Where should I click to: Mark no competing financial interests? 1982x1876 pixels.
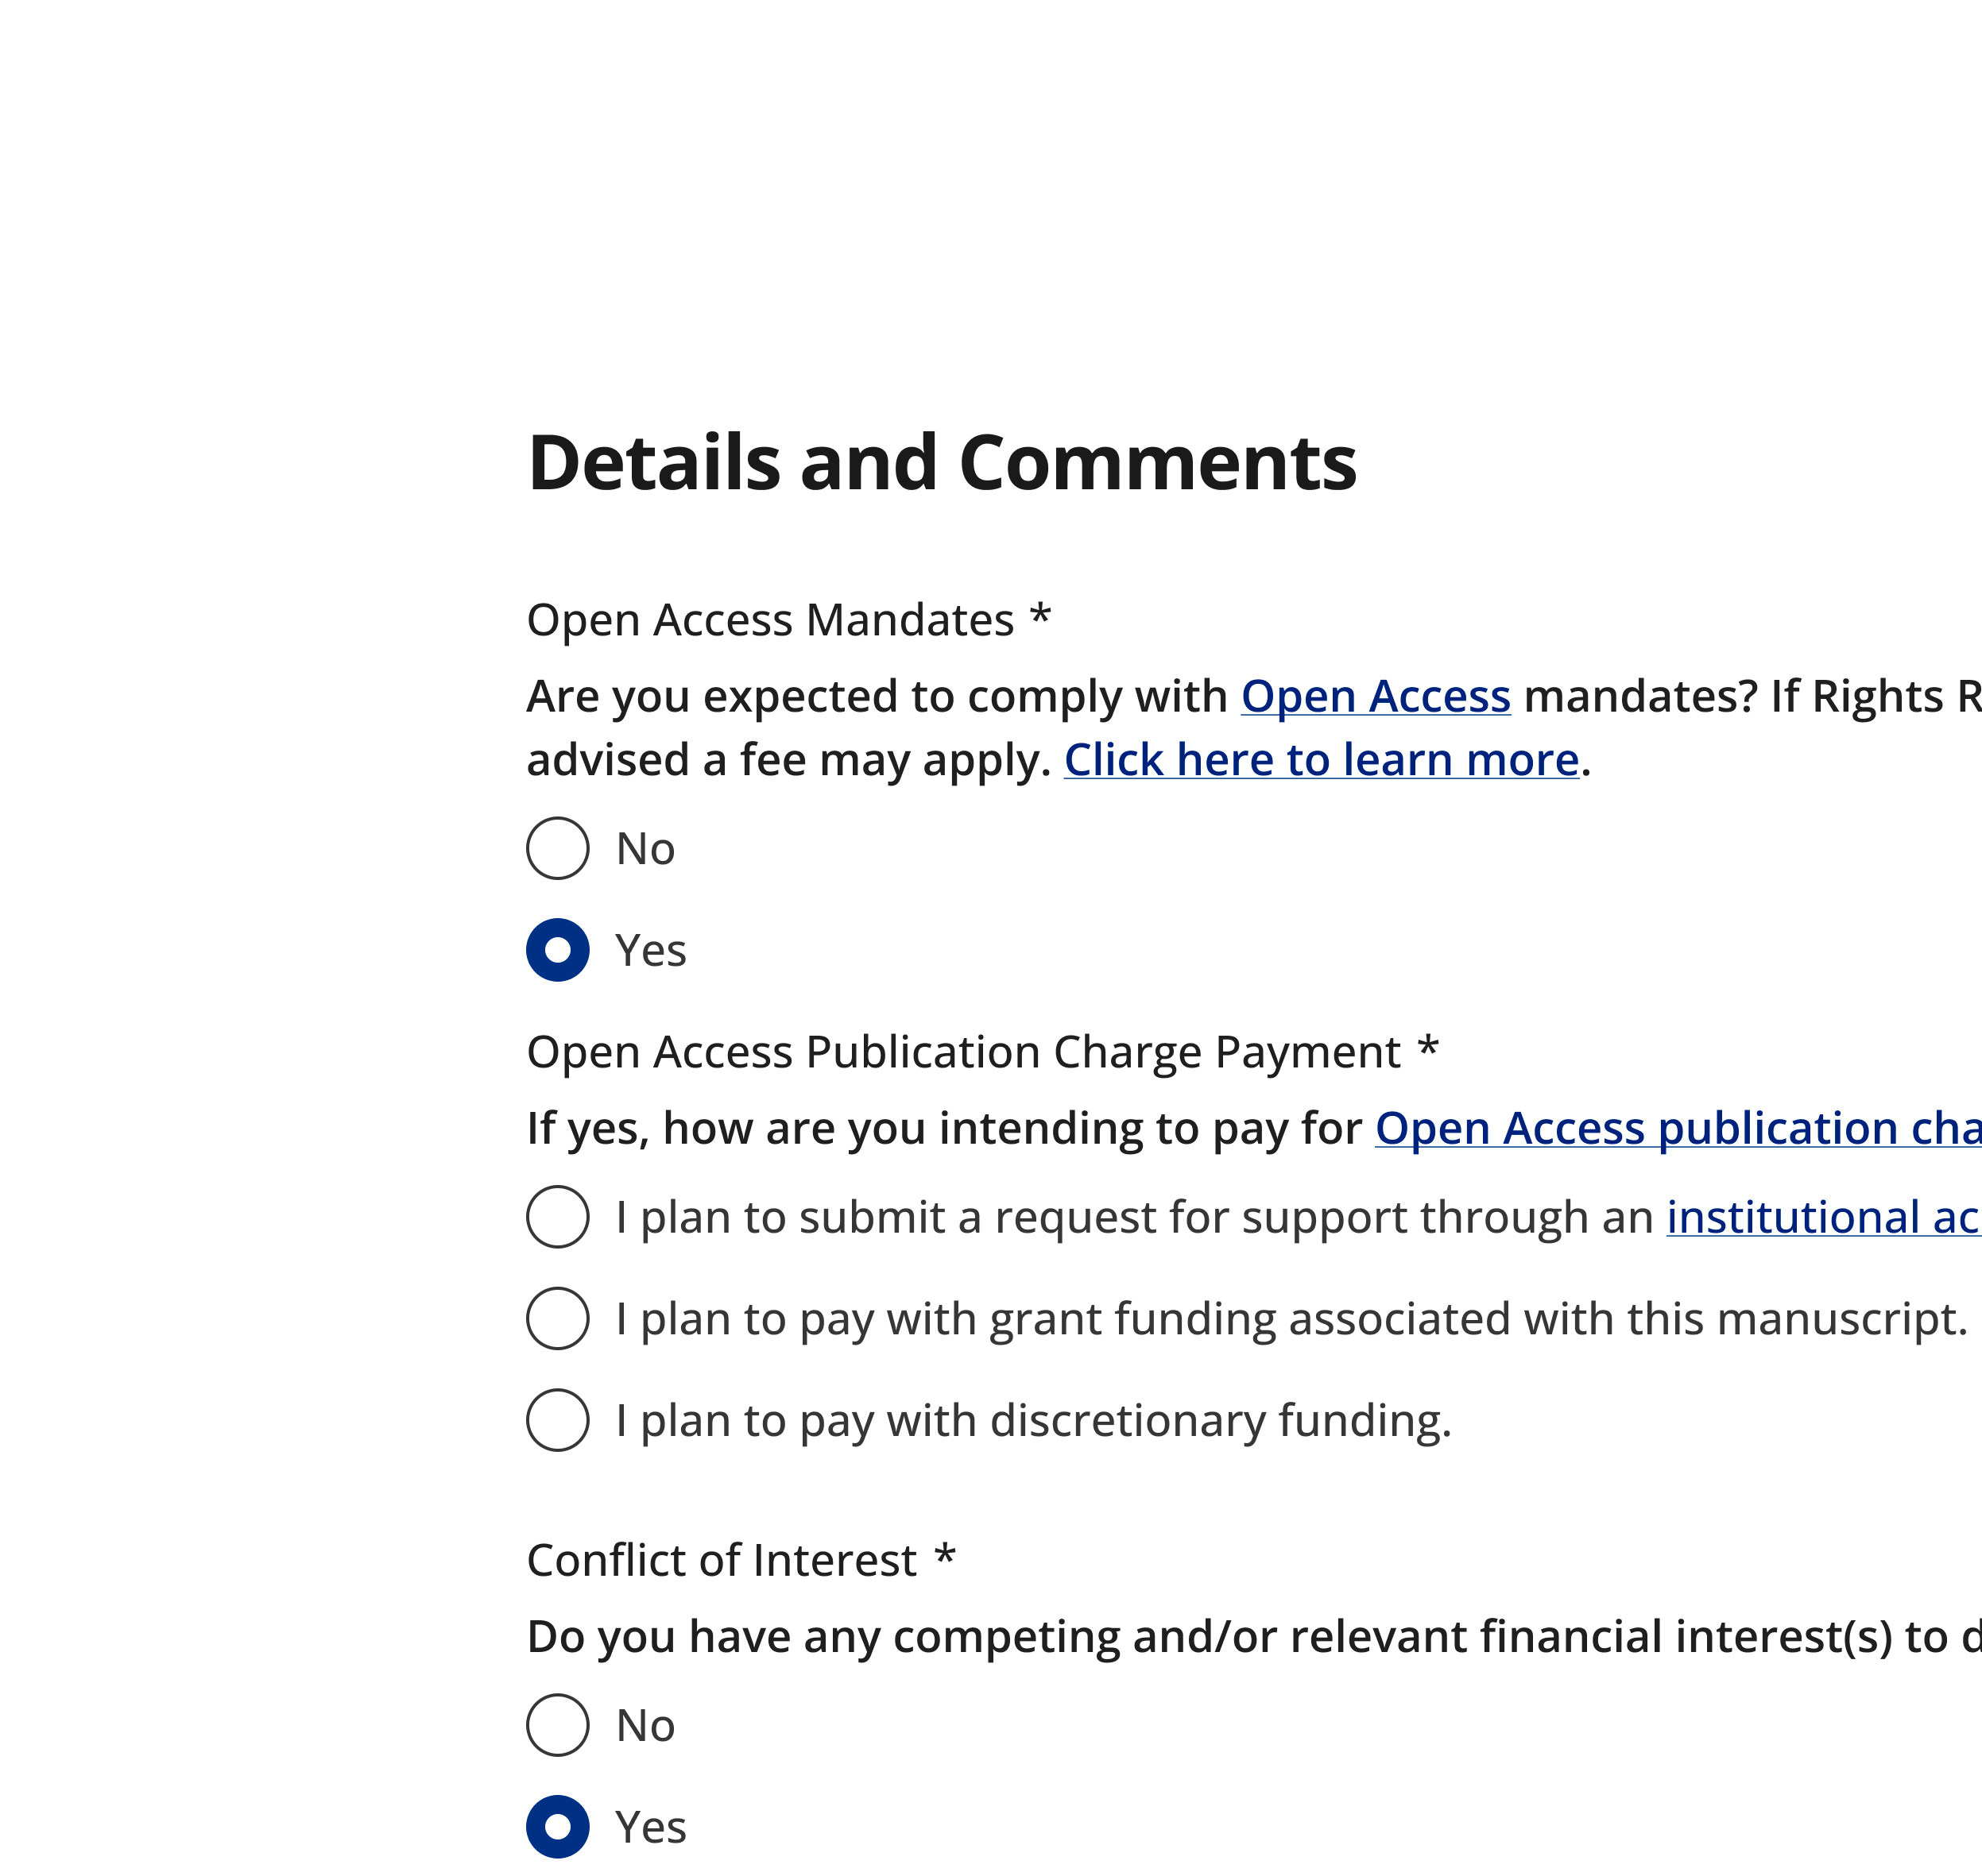(556, 1724)
